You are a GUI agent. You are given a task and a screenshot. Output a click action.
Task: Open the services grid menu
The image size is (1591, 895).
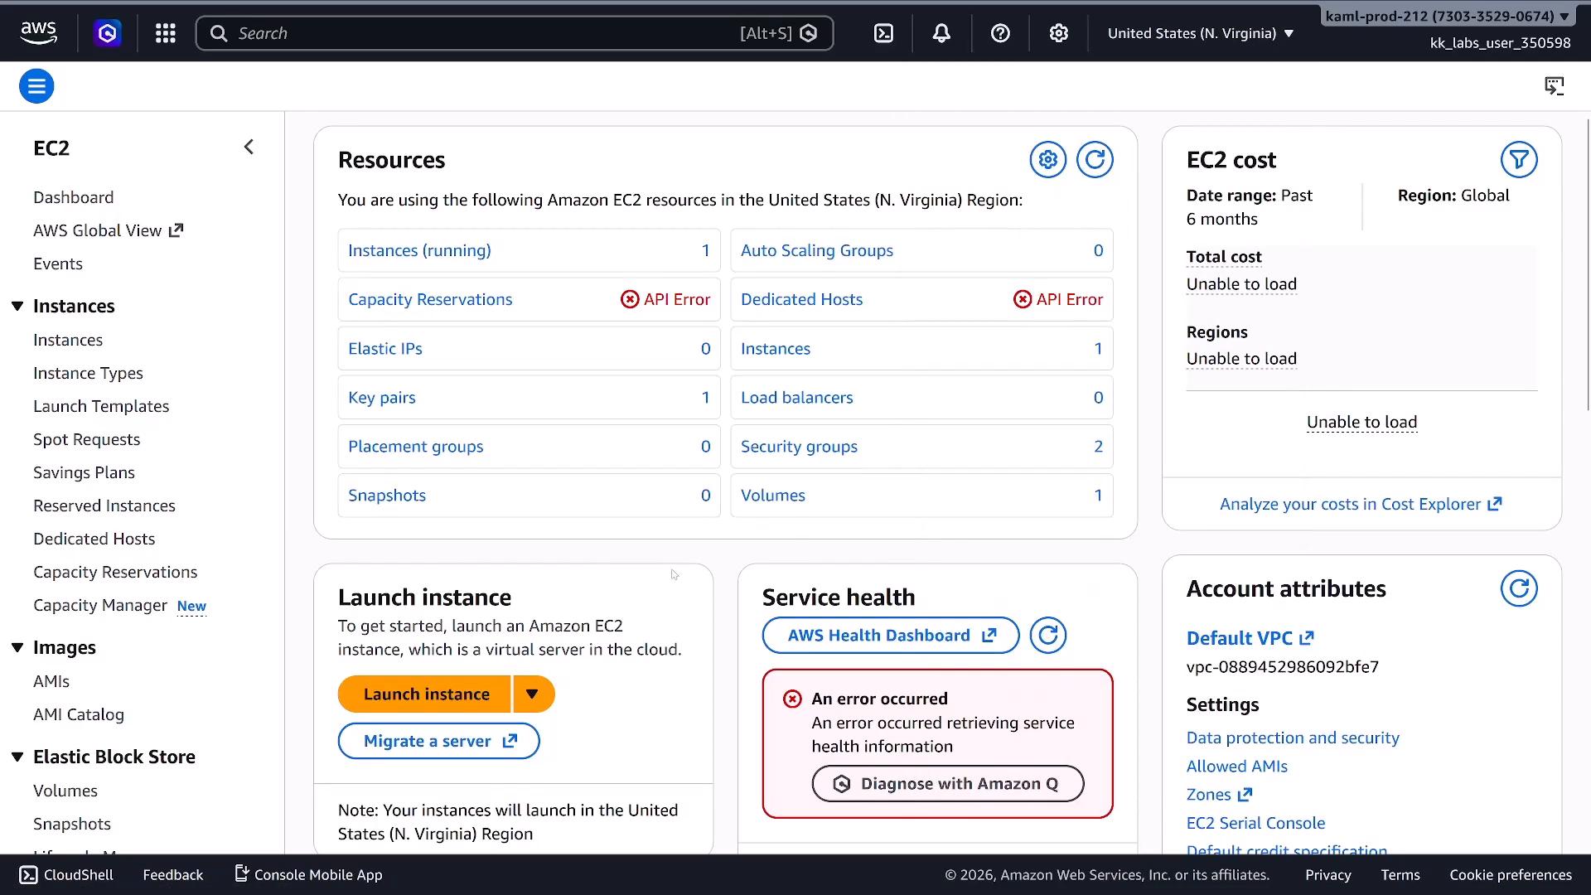[166, 33]
